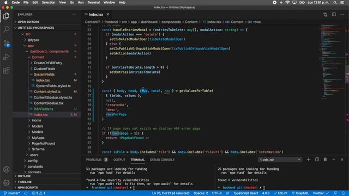This screenshot has width=349, height=196.
Task: Click UTF-8 encoding in status bar
Action: point(216,193)
